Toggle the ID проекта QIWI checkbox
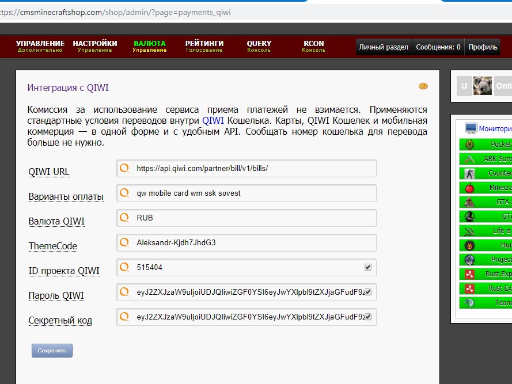 click(368, 267)
